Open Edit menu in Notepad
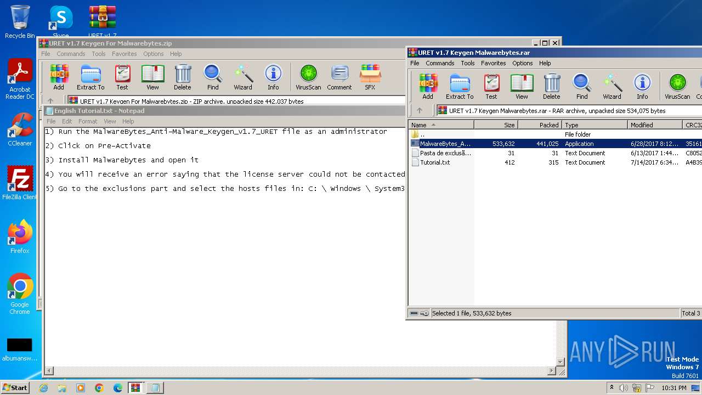The height and width of the screenshot is (395, 702). point(67,121)
